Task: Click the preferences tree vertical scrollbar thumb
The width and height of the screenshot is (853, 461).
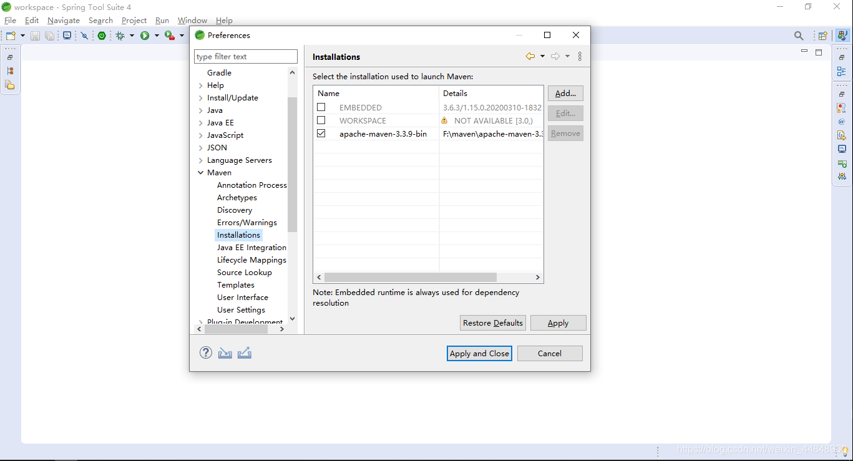Action: tap(292, 165)
